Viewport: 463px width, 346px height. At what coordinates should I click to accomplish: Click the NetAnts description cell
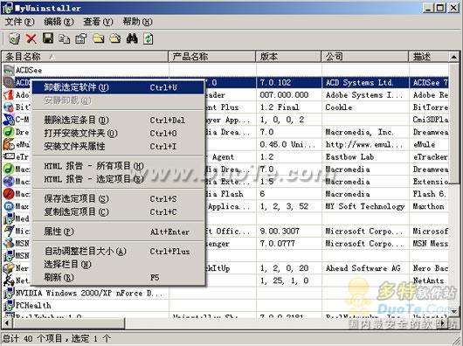(x=428, y=280)
